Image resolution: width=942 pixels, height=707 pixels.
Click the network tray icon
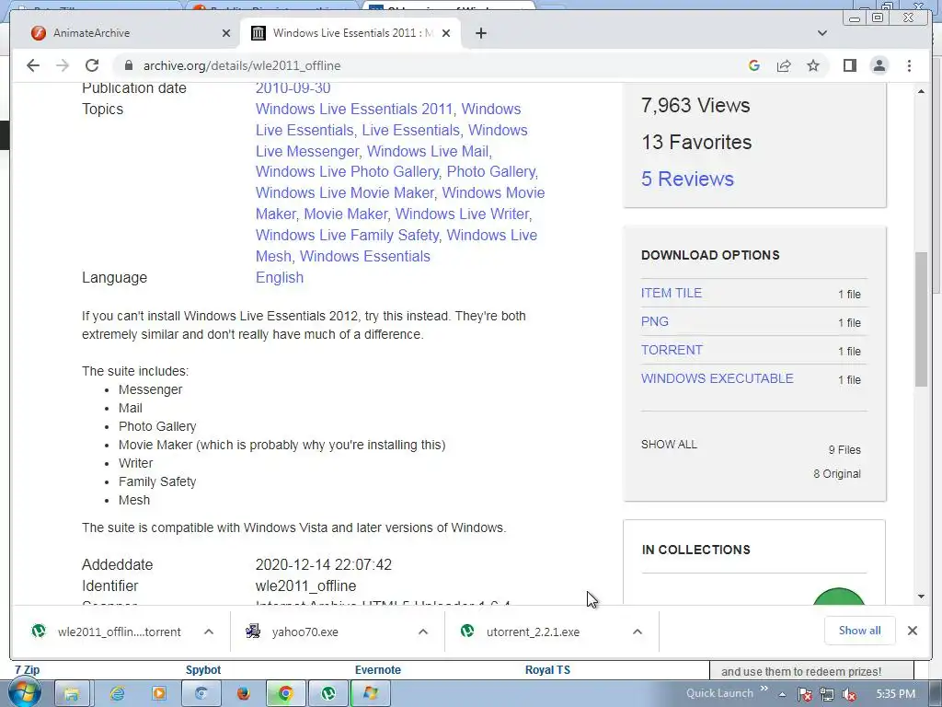click(827, 694)
